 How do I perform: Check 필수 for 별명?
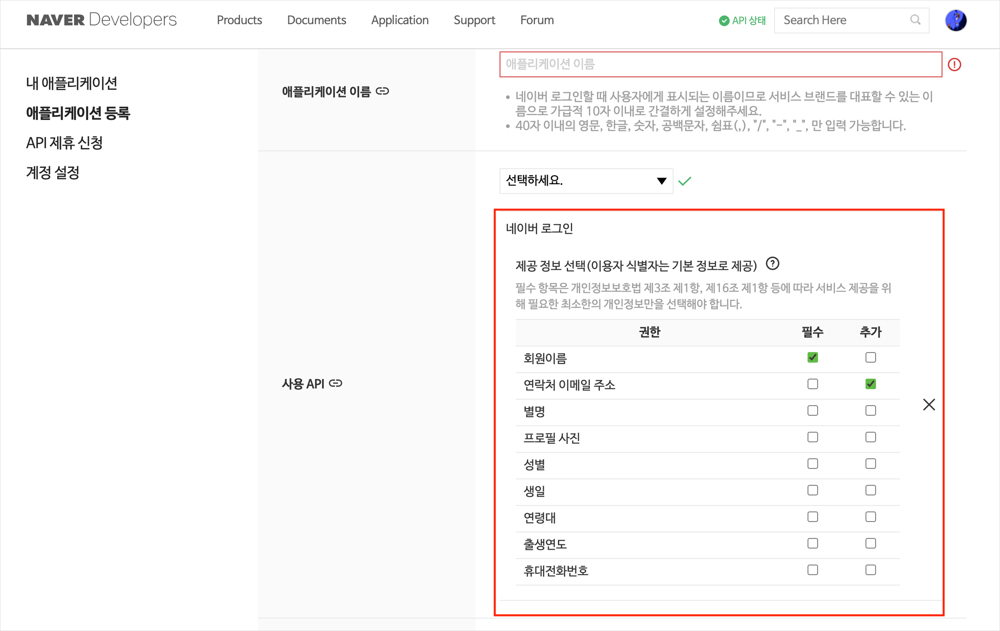tap(813, 410)
